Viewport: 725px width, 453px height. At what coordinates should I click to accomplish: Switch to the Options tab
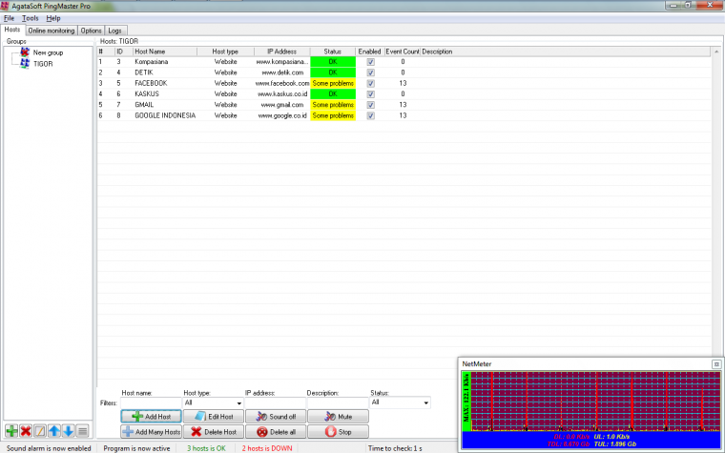coord(91,31)
